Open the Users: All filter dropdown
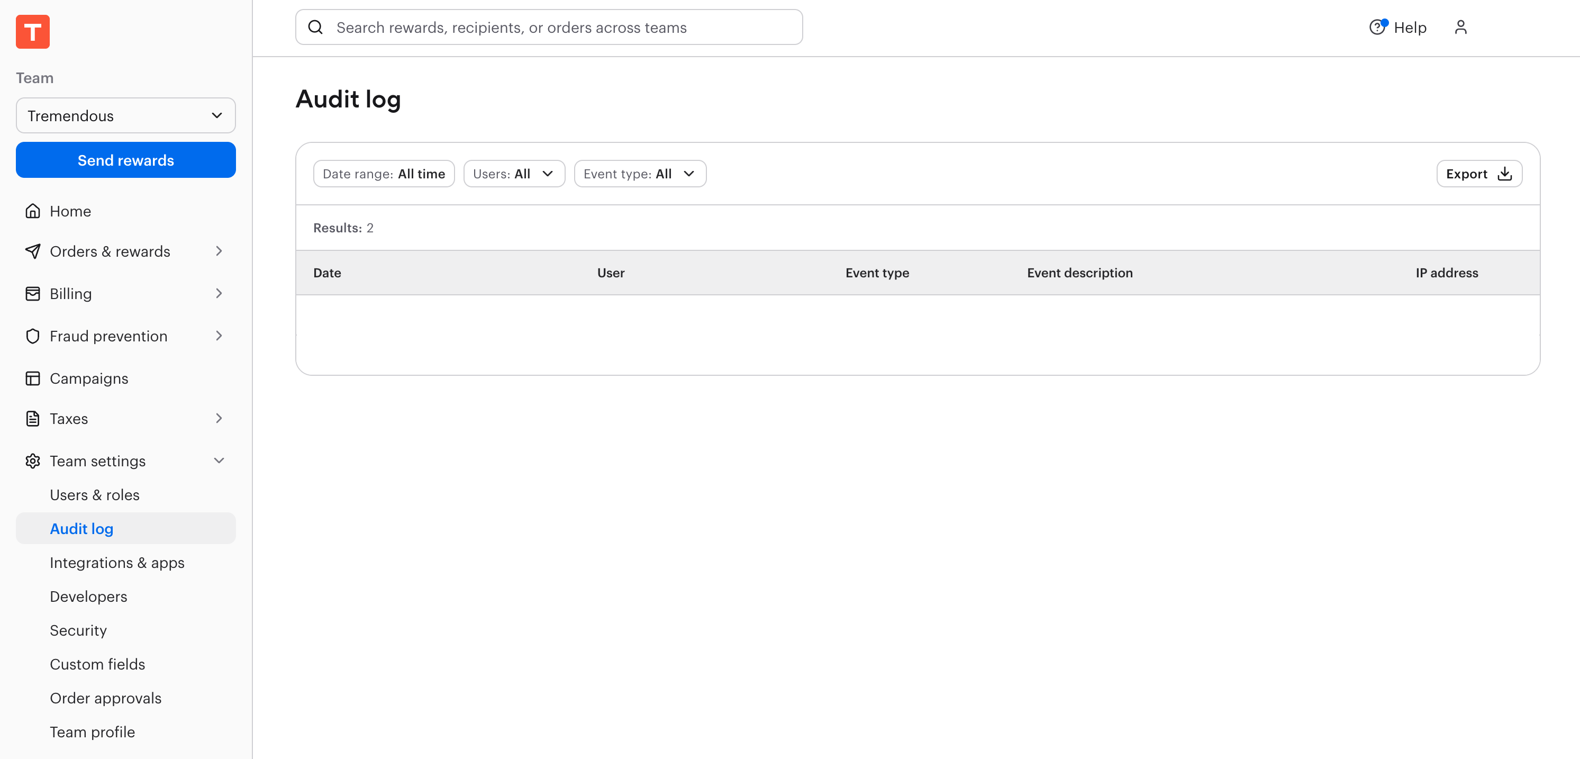1580x759 pixels. pos(514,174)
